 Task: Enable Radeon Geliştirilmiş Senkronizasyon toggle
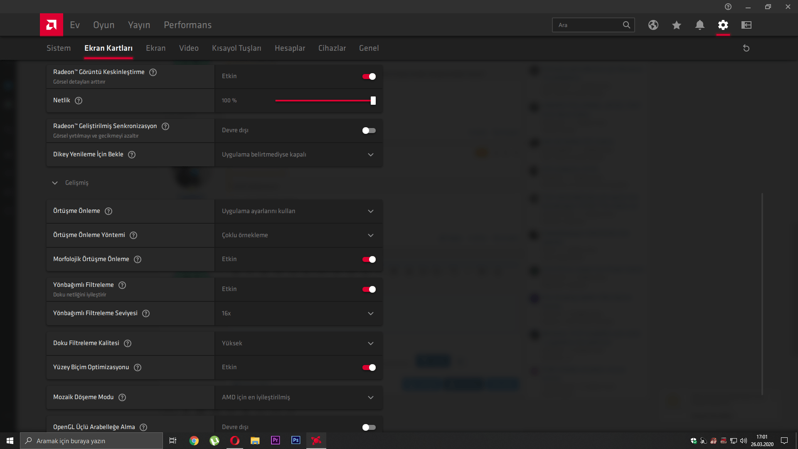(x=369, y=131)
